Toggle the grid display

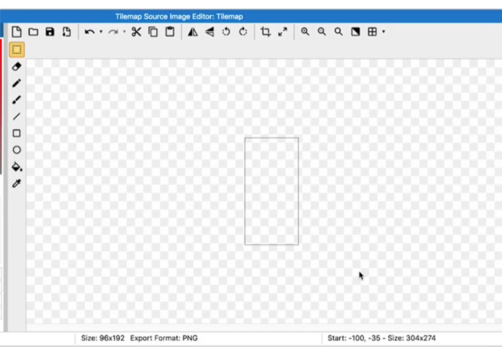372,32
